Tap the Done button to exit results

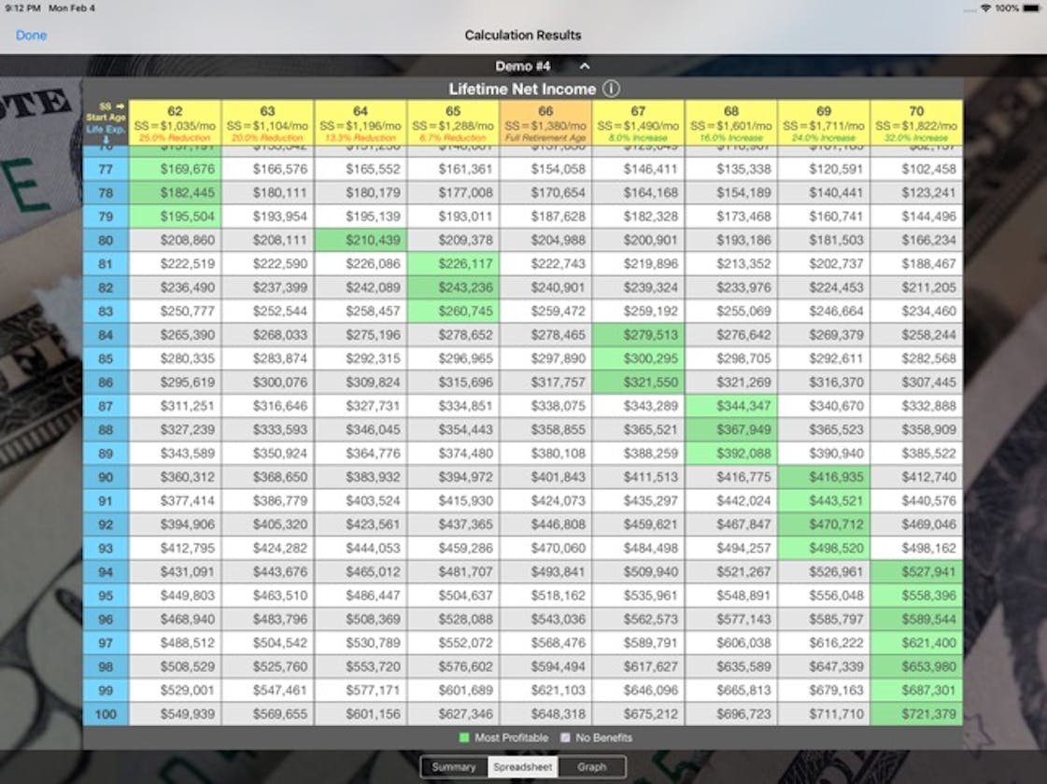tap(31, 35)
